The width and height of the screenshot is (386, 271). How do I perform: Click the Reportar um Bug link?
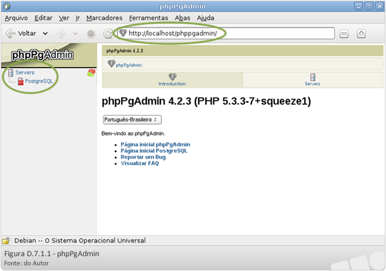click(x=143, y=157)
